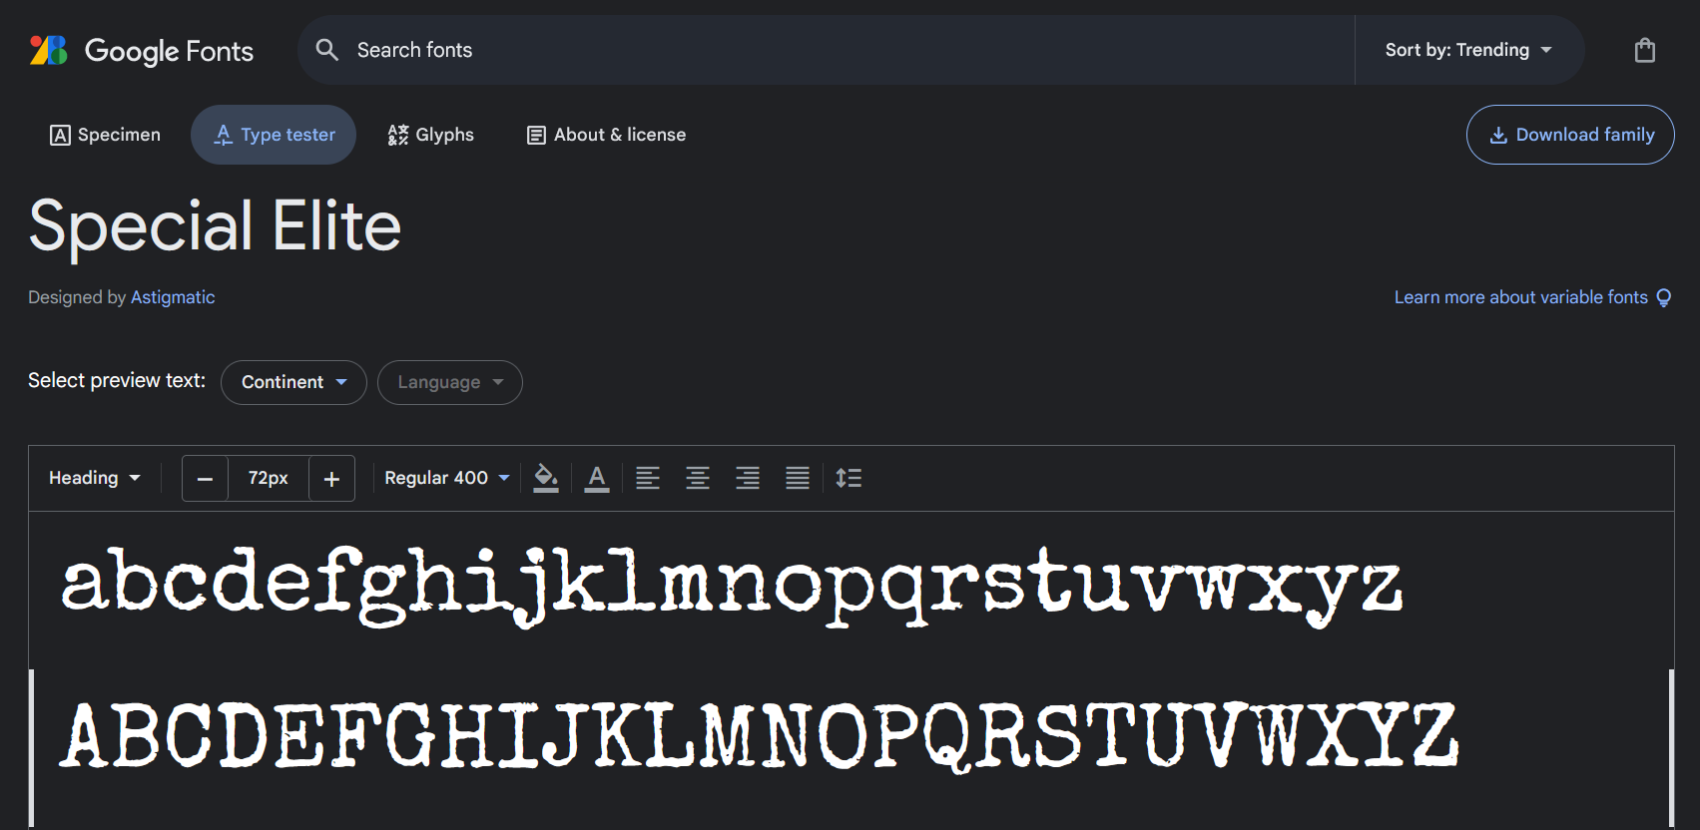Click the background fill color icon
The width and height of the screenshot is (1700, 830).
(x=546, y=478)
